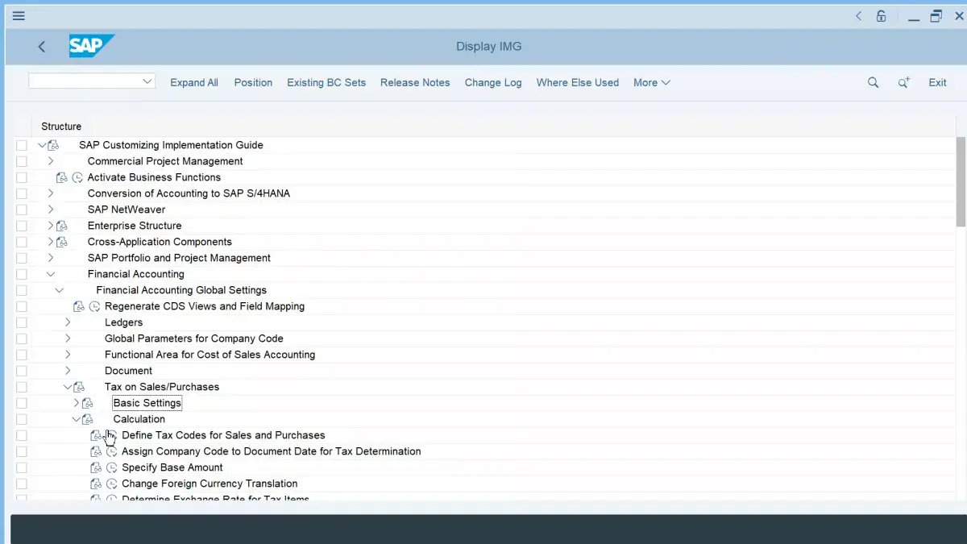967x544 pixels.
Task: Click the small back chevron beside the lock icon
Action: pyautogui.click(x=859, y=16)
